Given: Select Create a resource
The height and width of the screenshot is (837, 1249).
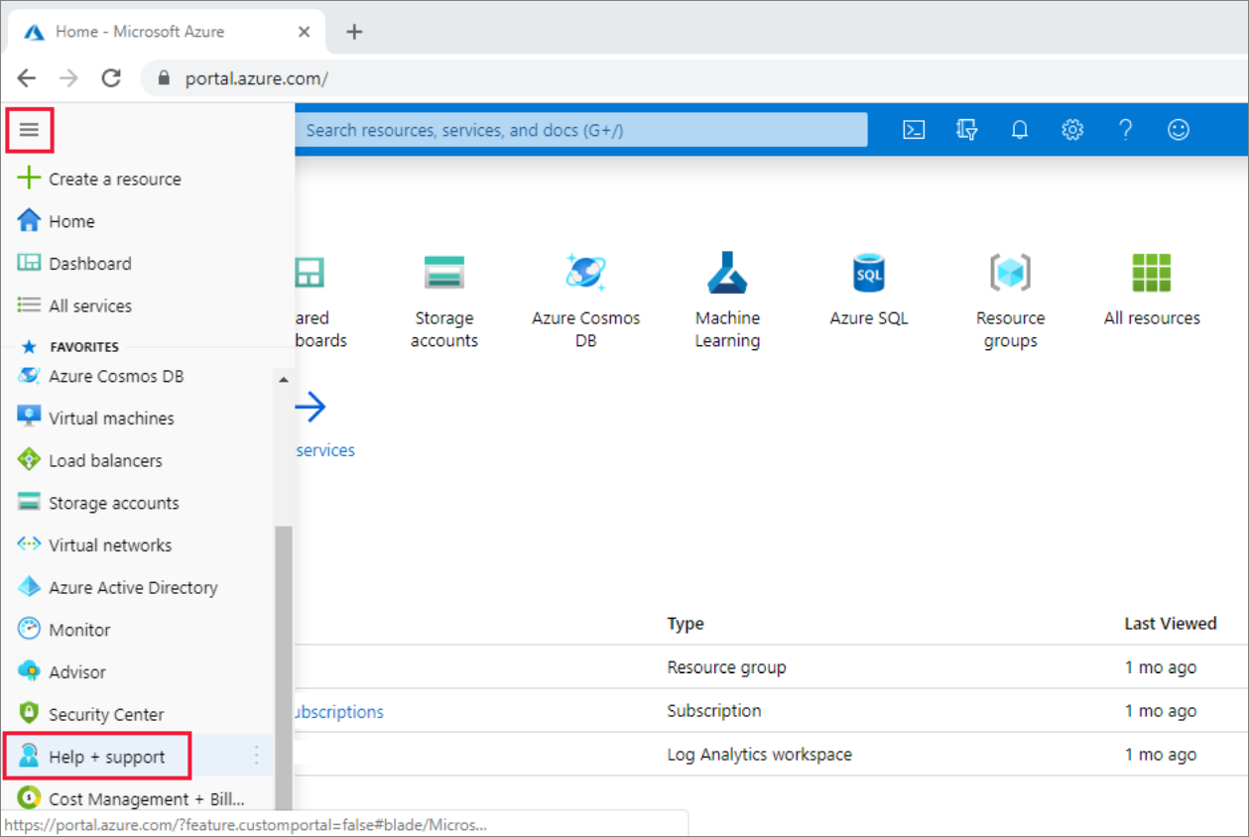Looking at the screenshot, I should point(115,179).
